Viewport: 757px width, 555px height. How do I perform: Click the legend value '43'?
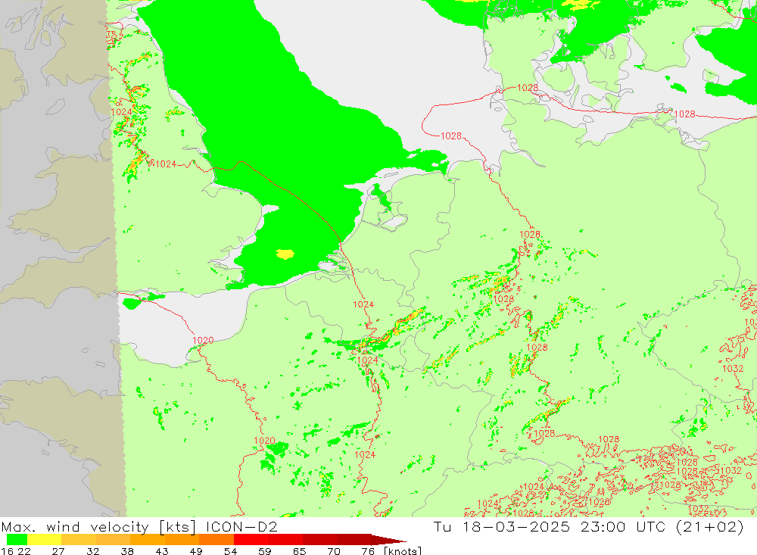(x=162, y=550)
